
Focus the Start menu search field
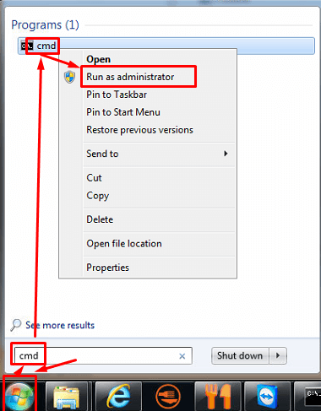pos(103,356)
